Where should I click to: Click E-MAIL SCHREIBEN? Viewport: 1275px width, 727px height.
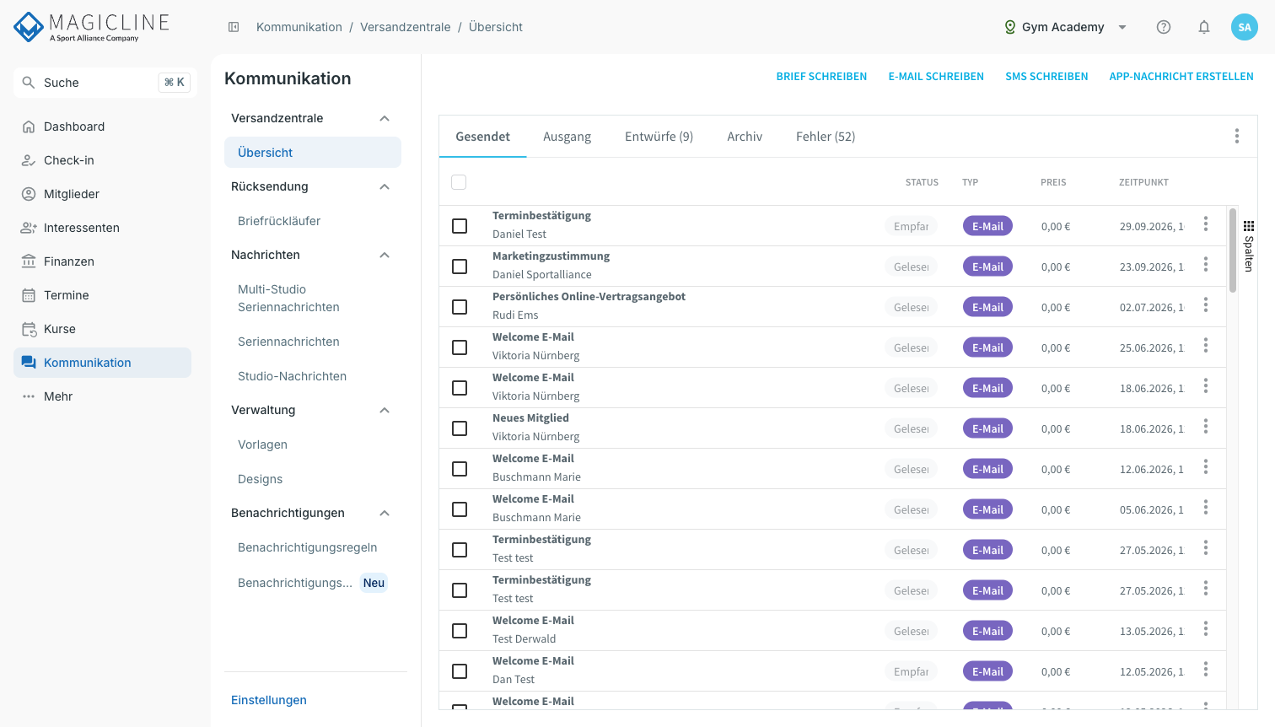(x=936, y=77)
